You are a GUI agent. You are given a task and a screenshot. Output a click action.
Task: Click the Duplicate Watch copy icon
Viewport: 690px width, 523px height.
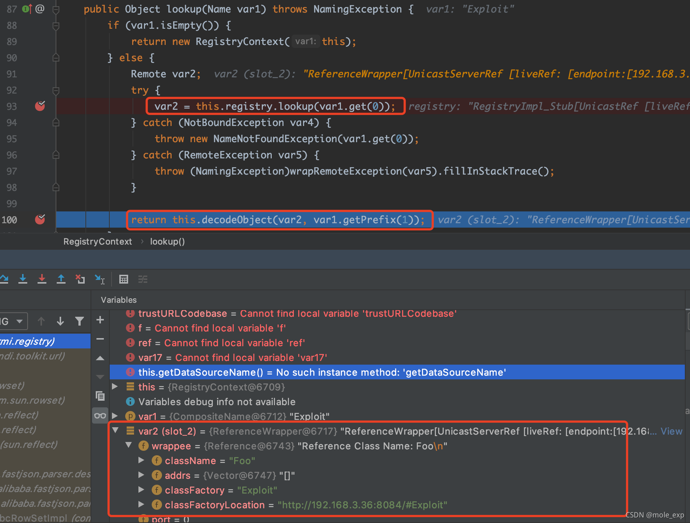pyautogui.click(x=100, y=396)
